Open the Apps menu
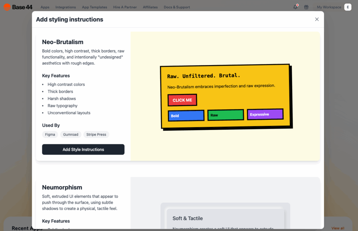358x231 pixels. pyautogui.click(x=45, y=7)
